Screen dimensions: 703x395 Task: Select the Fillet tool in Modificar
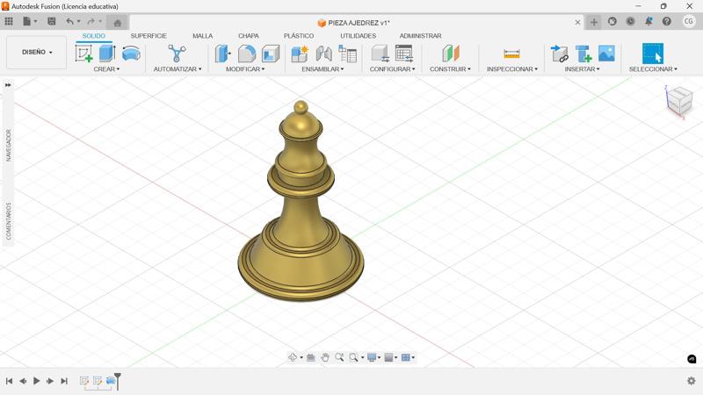247,54
